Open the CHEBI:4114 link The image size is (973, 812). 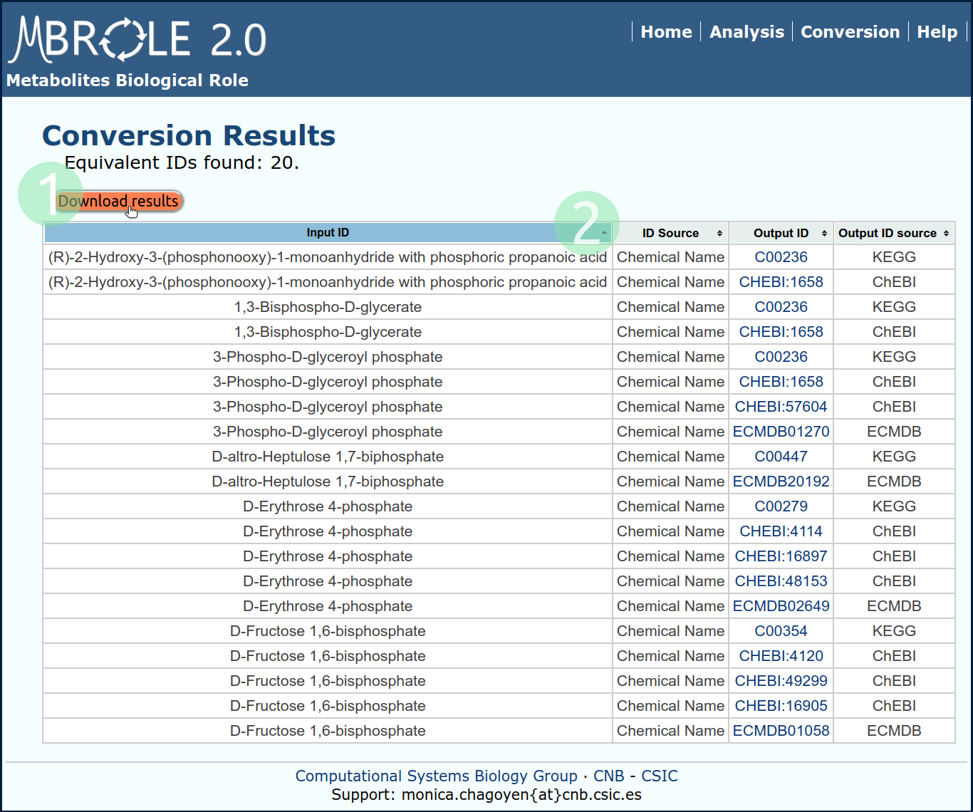[x=781, y=531]
